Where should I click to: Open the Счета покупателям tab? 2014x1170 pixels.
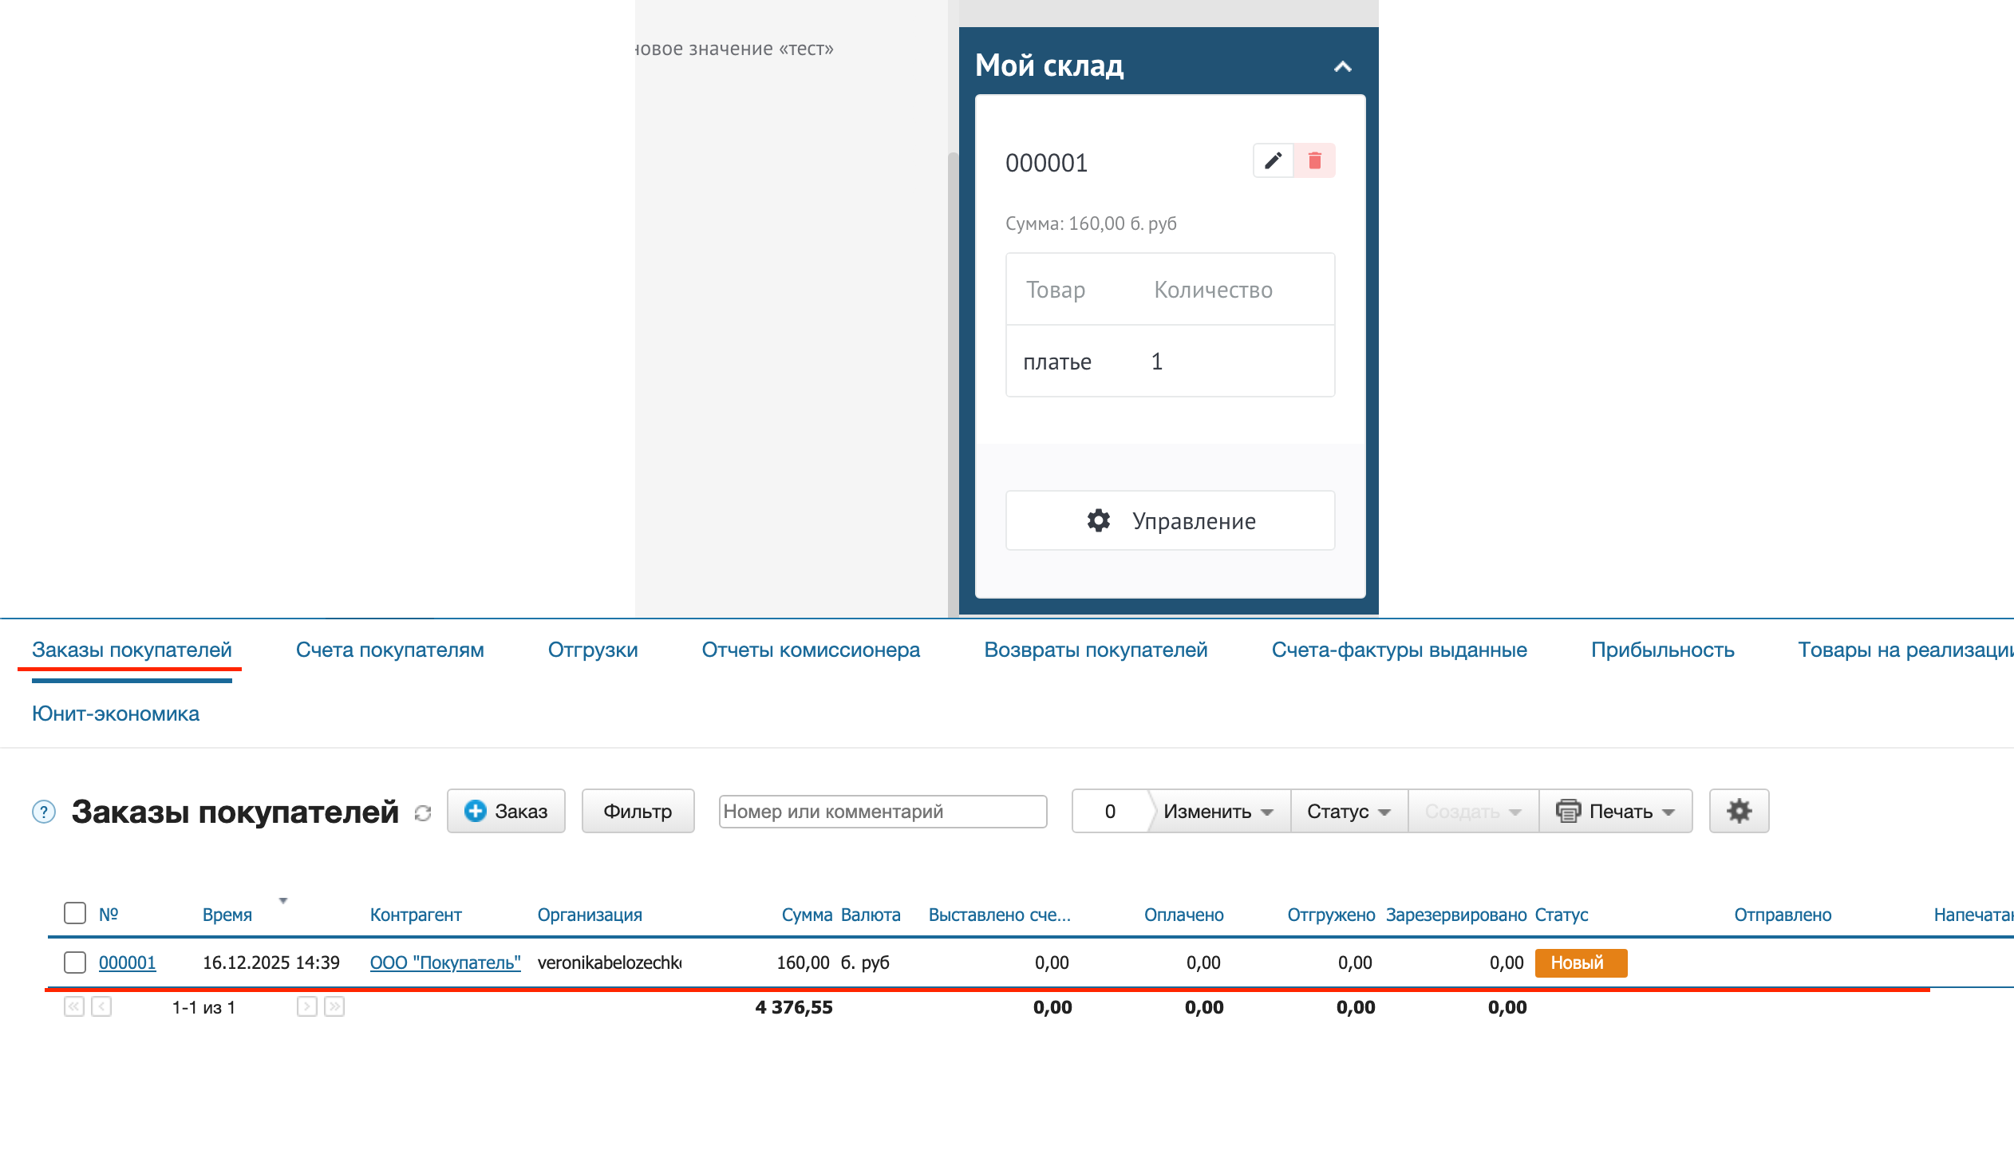coord(390,650)
